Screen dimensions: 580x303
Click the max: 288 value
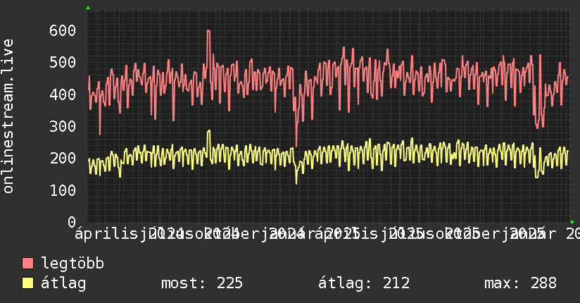[520, 283]
